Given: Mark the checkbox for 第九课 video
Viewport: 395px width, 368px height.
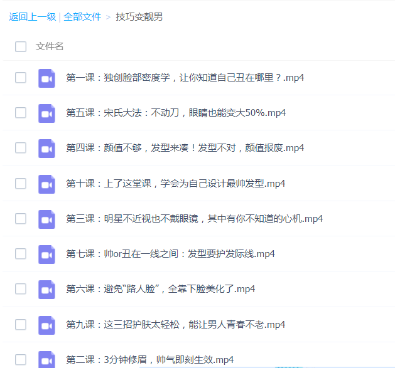Looking at the screenshot, I should click(21, 325).
